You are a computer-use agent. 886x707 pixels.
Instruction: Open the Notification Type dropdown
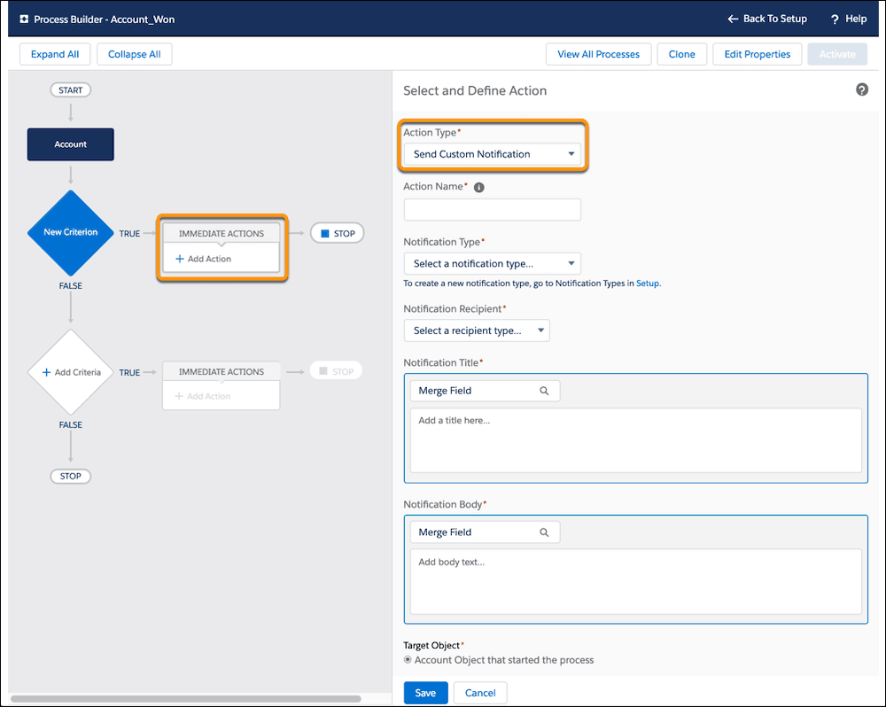(x=492, y=264)
